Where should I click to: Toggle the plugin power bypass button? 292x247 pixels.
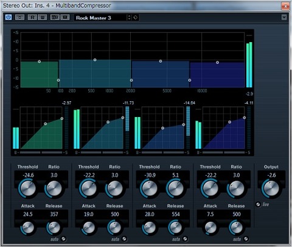click(x=9, y=17)
